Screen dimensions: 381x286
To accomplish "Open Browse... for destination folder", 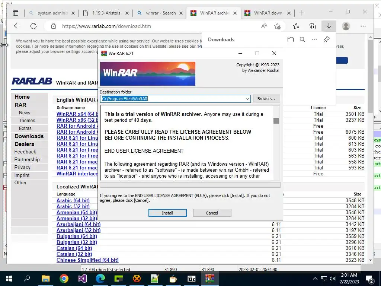I will coord(266,99).
